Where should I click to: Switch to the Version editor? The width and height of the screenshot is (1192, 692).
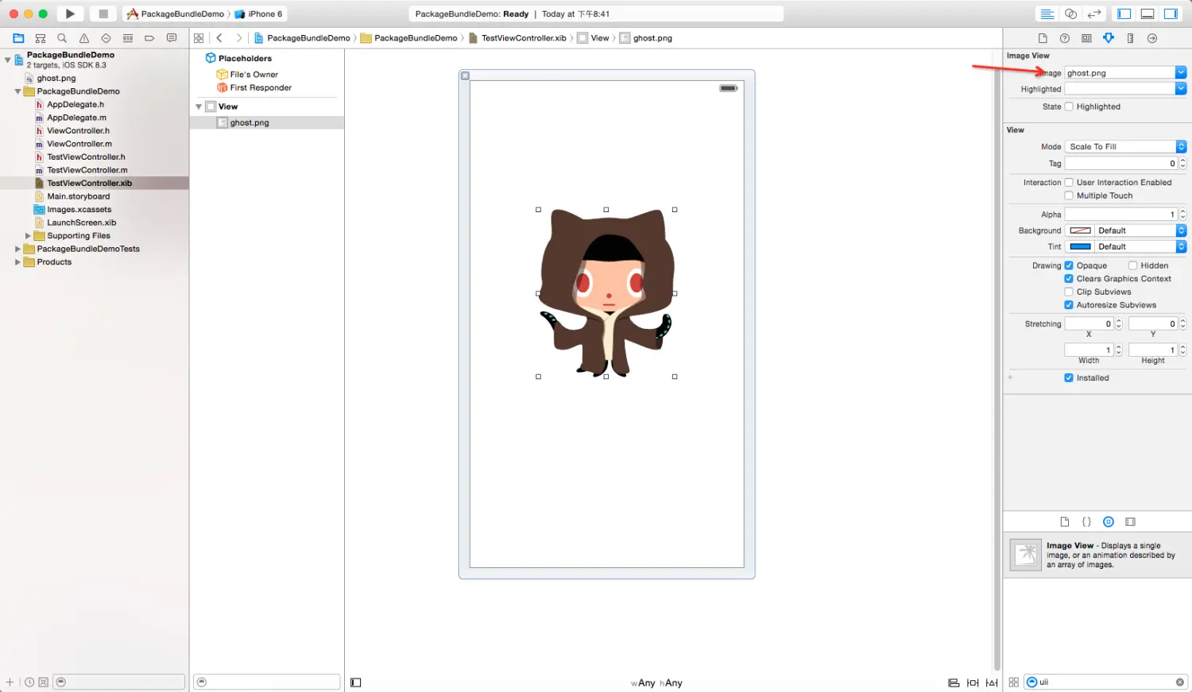[1094, 14]
